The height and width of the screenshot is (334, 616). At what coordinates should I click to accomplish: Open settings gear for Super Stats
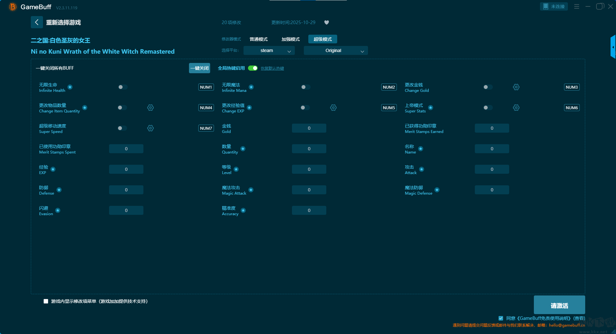(x=516, y=108)
